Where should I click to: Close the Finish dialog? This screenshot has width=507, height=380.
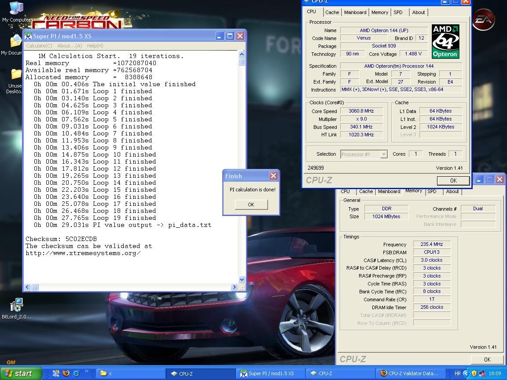(273, 176)
